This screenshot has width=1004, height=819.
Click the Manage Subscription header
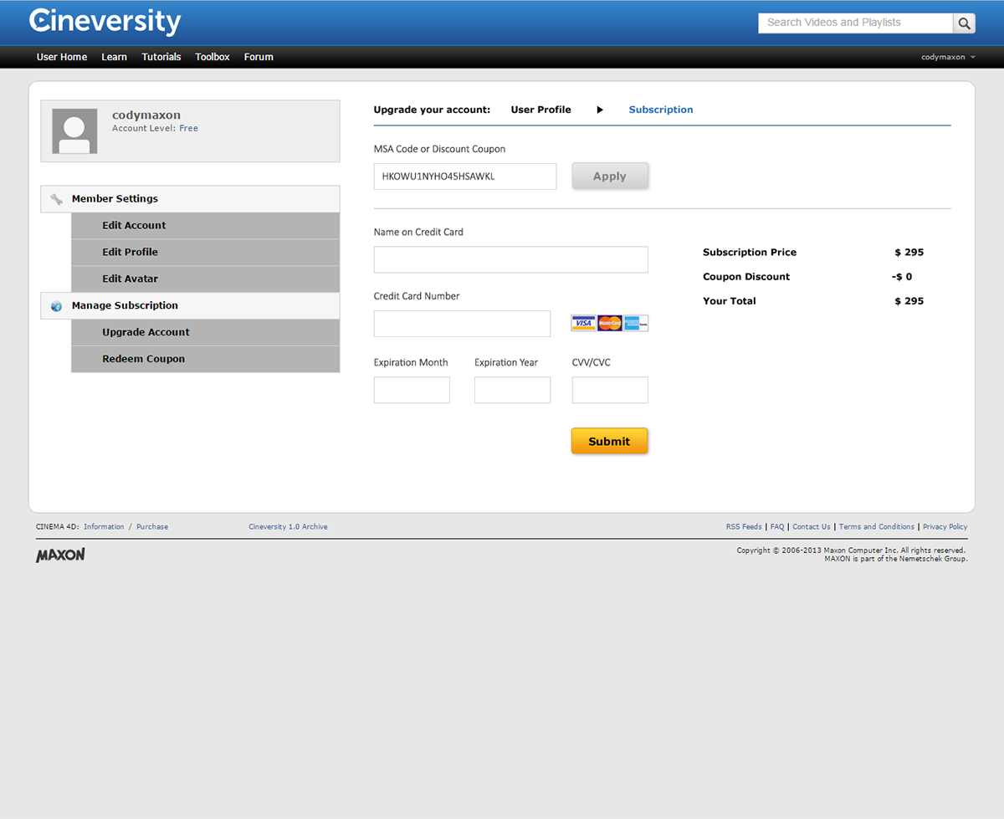click(191, 306)
